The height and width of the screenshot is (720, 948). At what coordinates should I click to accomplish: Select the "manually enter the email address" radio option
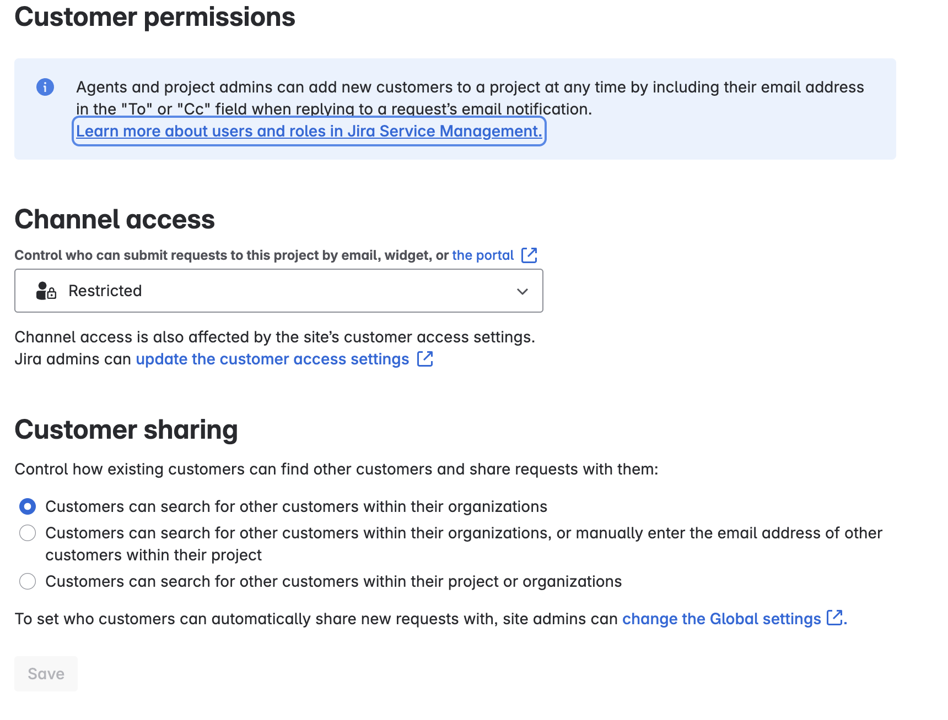click(28, 533)
